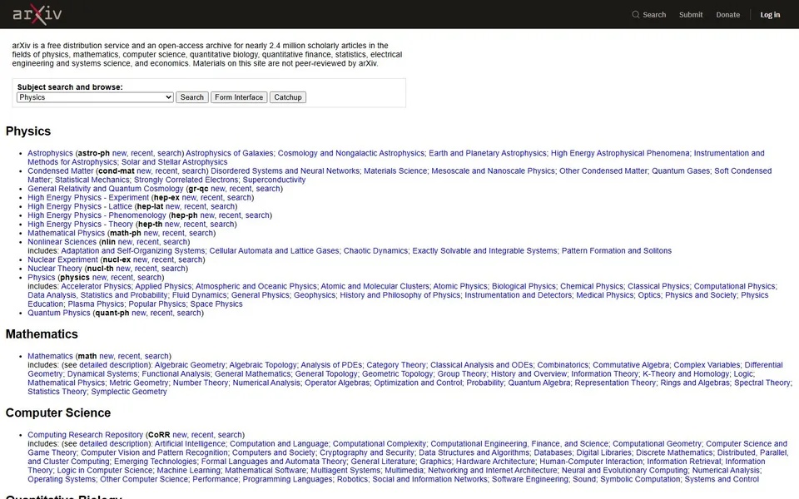Click 'recent' for CoRR listings
Viewport: 799px width, 499px height.
pos(202,435)
